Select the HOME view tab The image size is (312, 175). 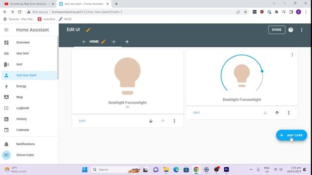pyautogui.click(x=94, y=42)
